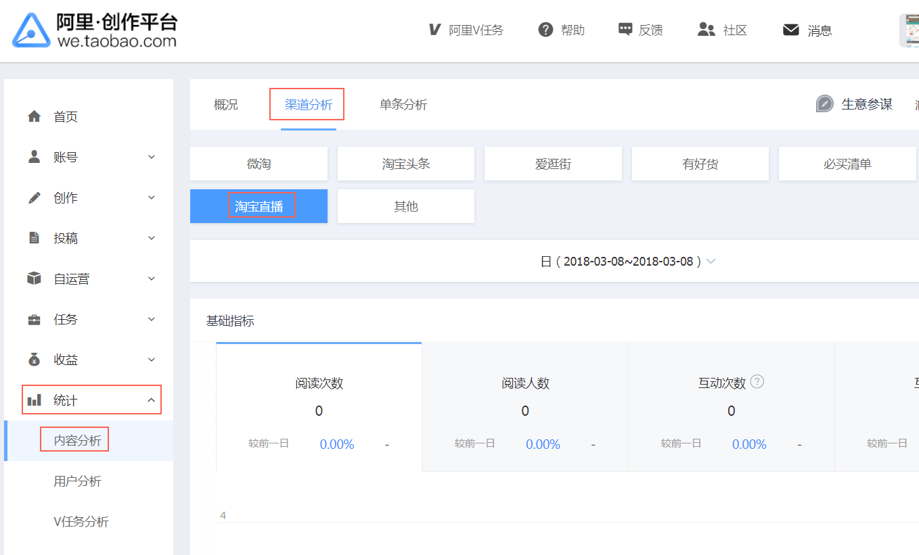
Task: Click the date text 2018-03-08~2018-03-08
Action: point(629,262)
